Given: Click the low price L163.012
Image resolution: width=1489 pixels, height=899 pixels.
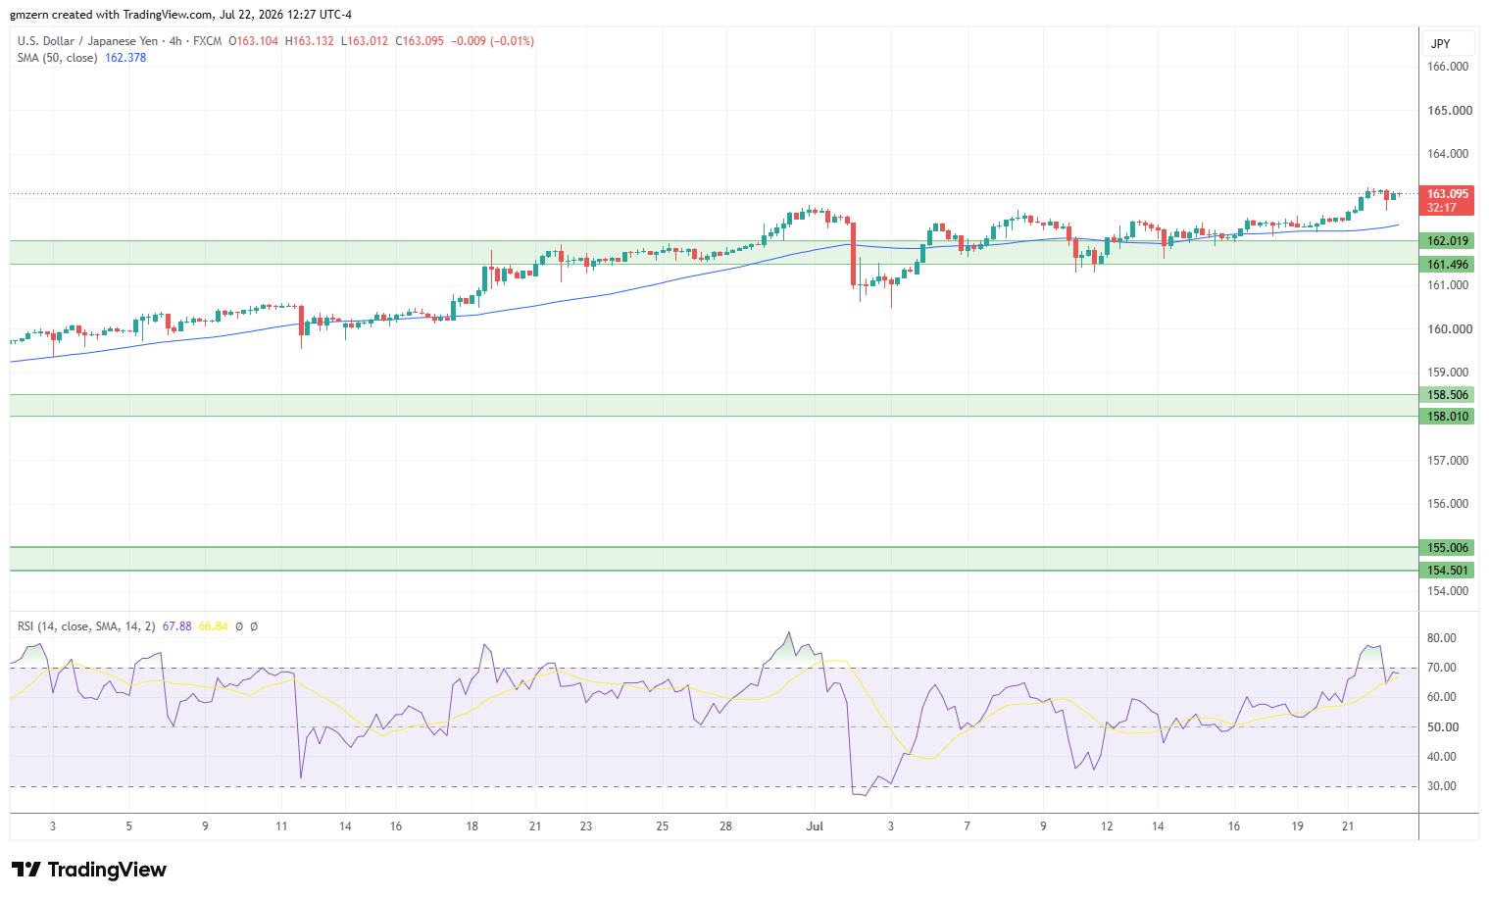Looking at the screenshot, I should (x=364, y=41).
